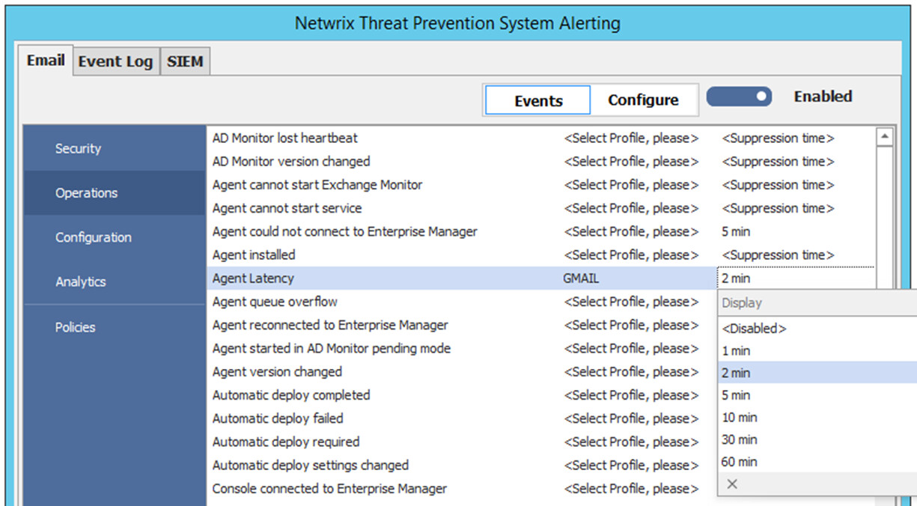Select the Email tab

46,61
